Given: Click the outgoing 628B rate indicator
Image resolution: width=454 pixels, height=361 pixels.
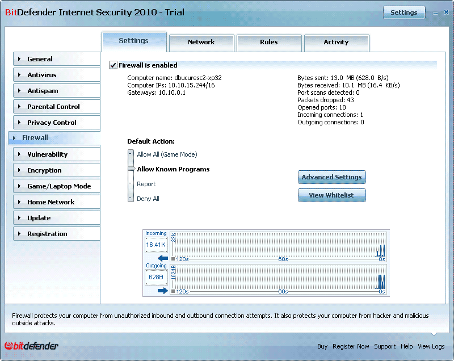Looking at the screenshot, I should click(156, 278).
